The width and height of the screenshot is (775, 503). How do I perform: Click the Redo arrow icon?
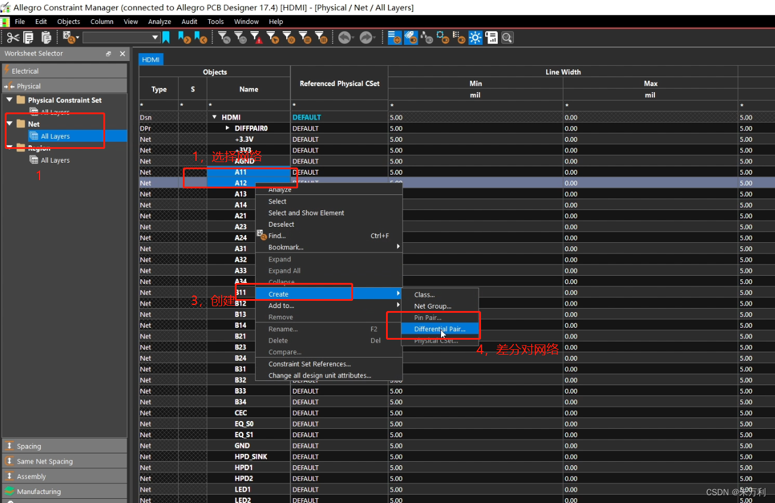366,38
